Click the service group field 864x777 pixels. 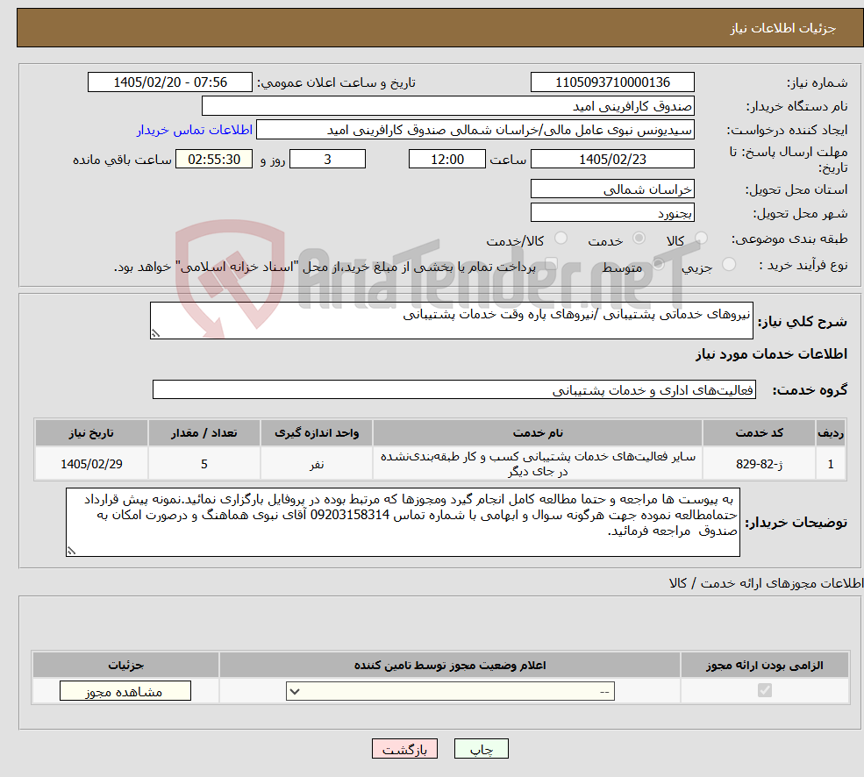pyautogui.click(x=454, y=389)
